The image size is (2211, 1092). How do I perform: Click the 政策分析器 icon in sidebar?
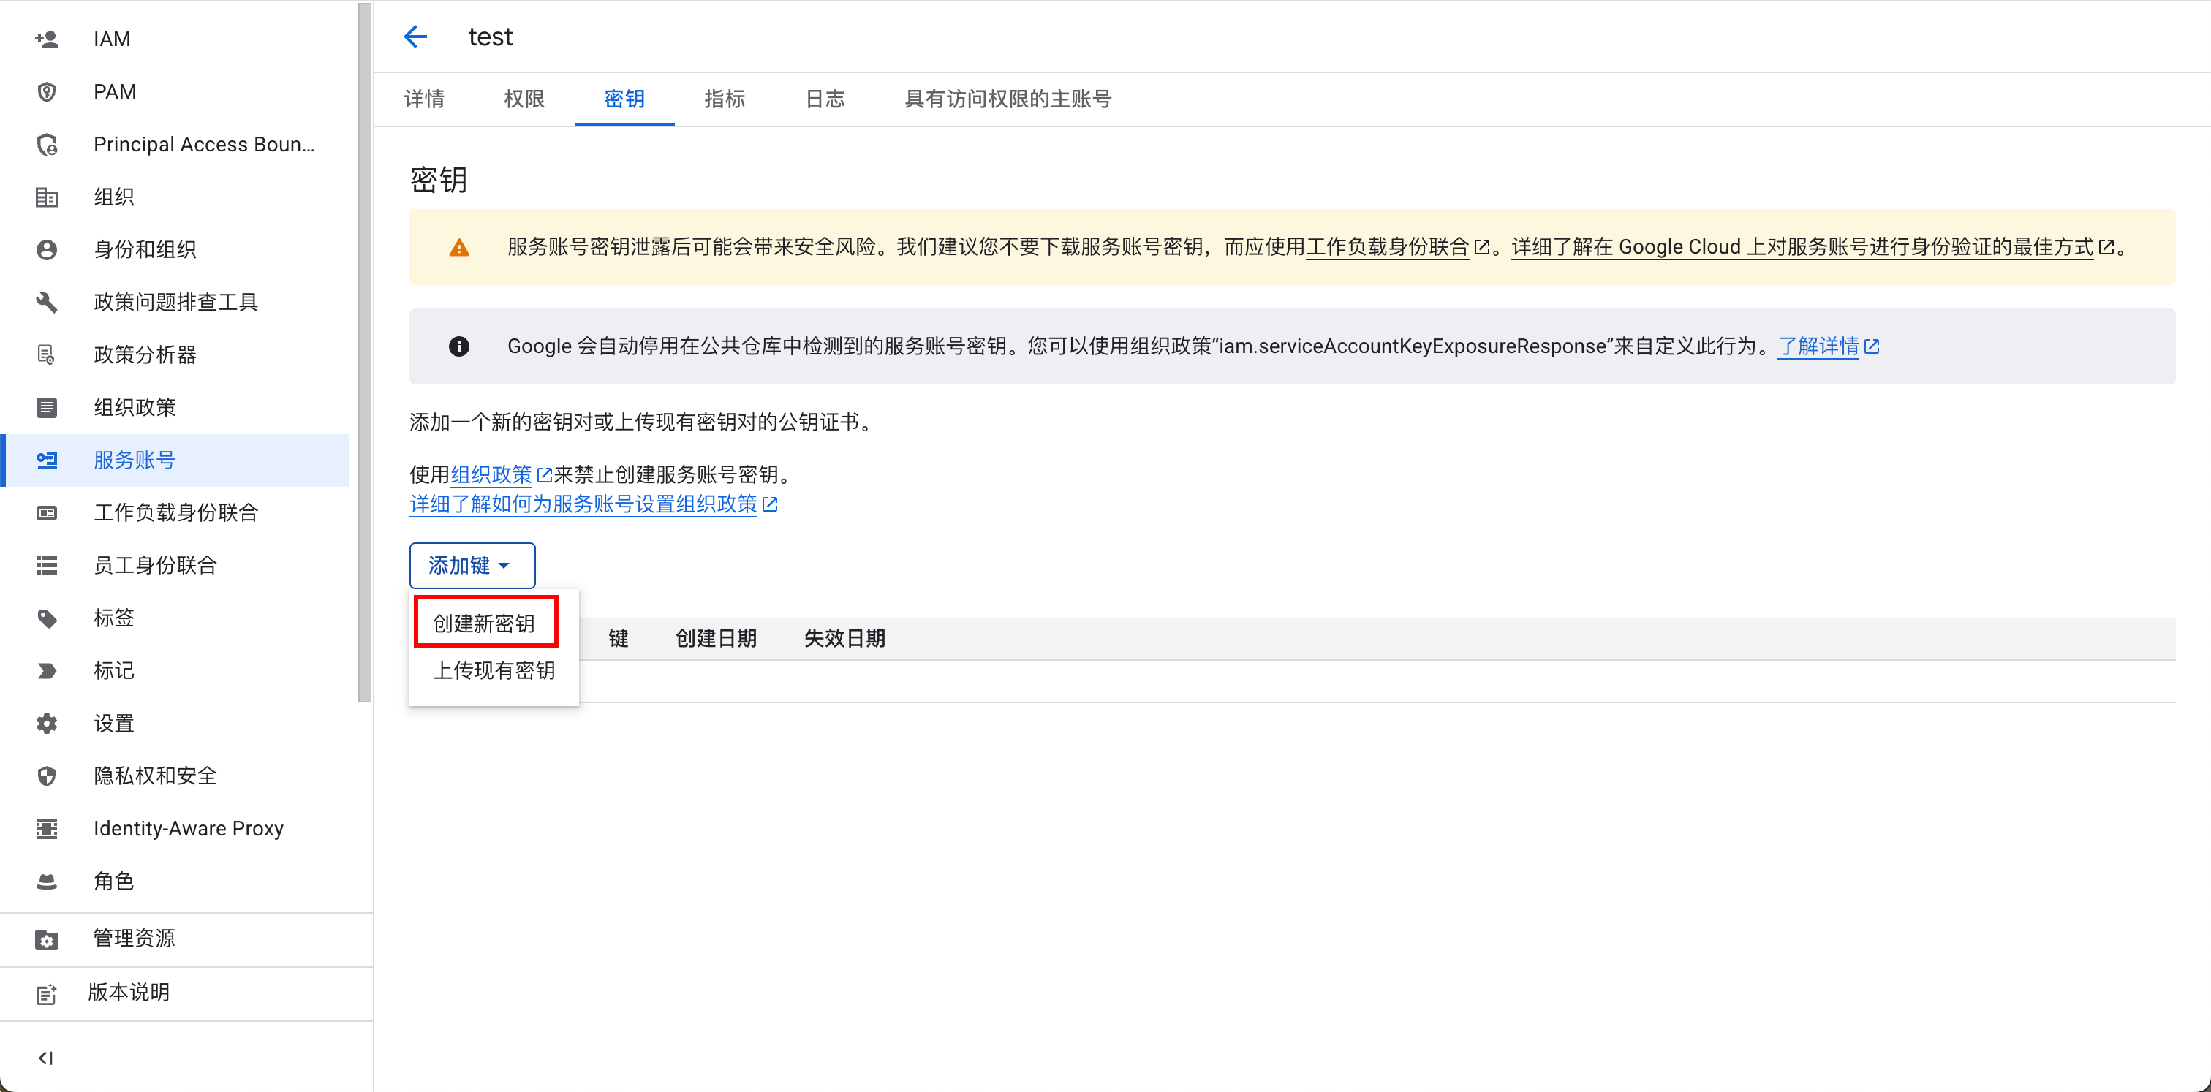pos(46,354)
